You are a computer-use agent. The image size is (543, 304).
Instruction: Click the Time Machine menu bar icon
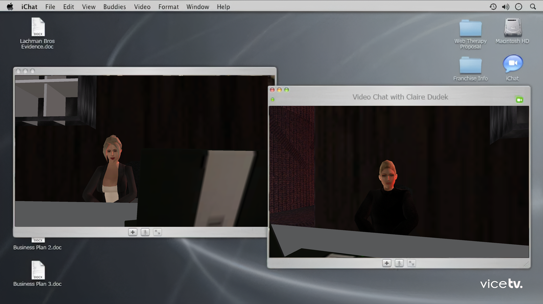click(493, 7)
